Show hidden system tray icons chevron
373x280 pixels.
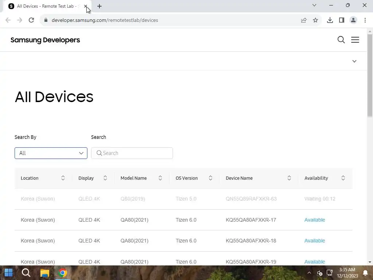pyautogui.click(x=309, y=273)
